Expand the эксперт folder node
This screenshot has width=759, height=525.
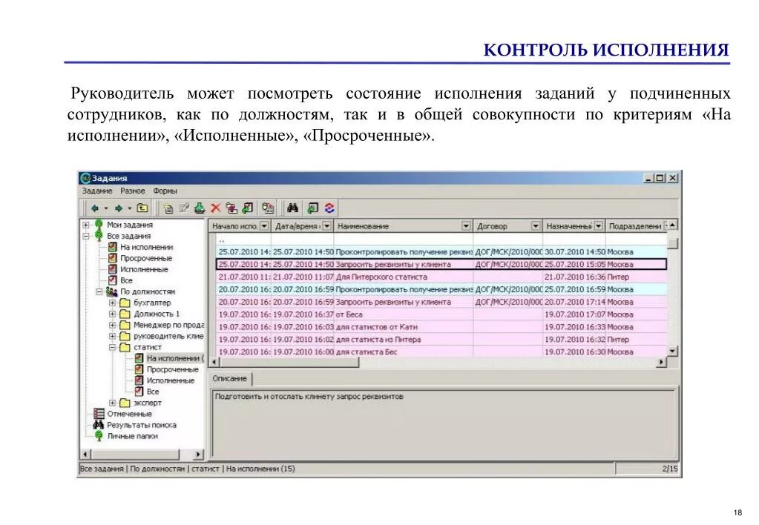click(112, 403)
